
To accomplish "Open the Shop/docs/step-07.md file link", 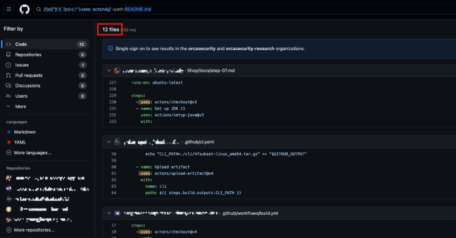I will 211,70.
